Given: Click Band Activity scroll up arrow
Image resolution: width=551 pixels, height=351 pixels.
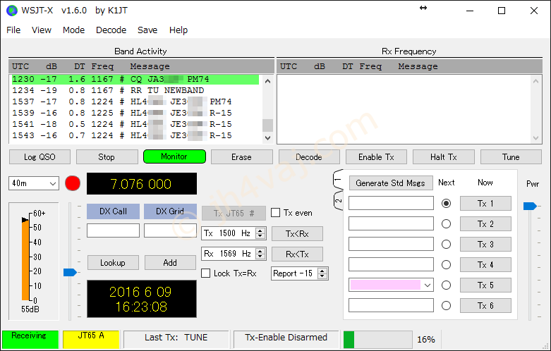Looking at the screenshot, I should [x=268, y=81].
